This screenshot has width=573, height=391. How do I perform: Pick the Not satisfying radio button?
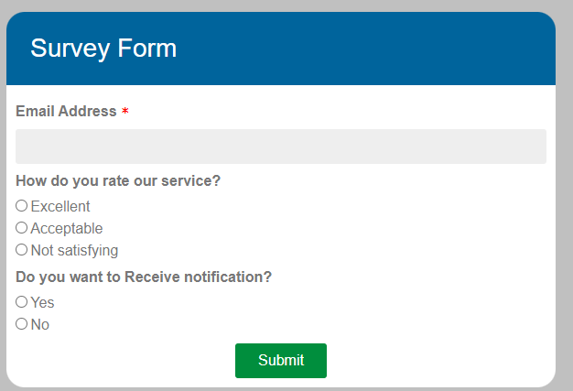coord(22,250)
